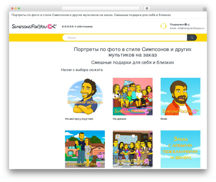216x182 pixels.
Task: Click the browser reload icon
Action: 140,8
